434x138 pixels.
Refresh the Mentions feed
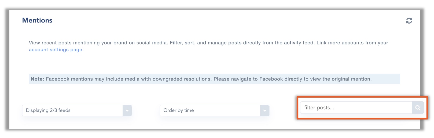click(x=409, y=21)
